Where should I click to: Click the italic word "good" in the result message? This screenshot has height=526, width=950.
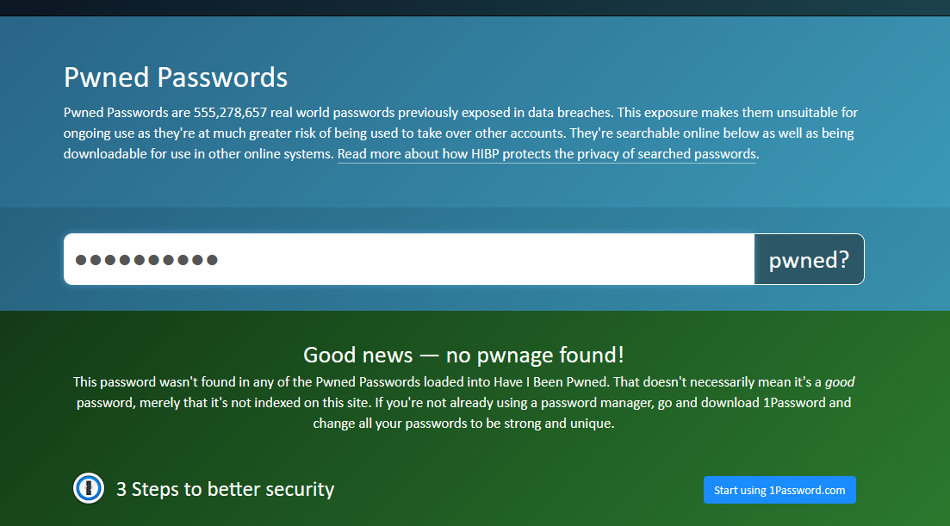839,382
